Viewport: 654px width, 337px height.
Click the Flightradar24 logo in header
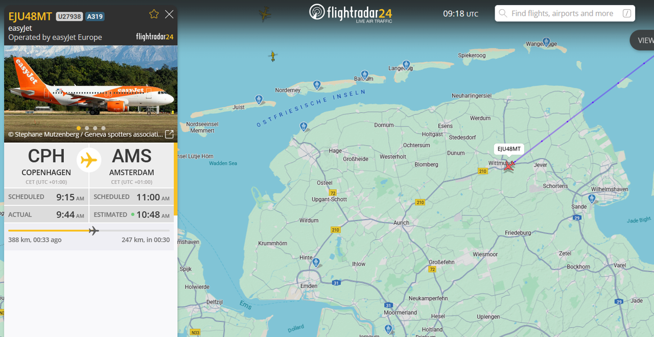(x=351, y=13)
